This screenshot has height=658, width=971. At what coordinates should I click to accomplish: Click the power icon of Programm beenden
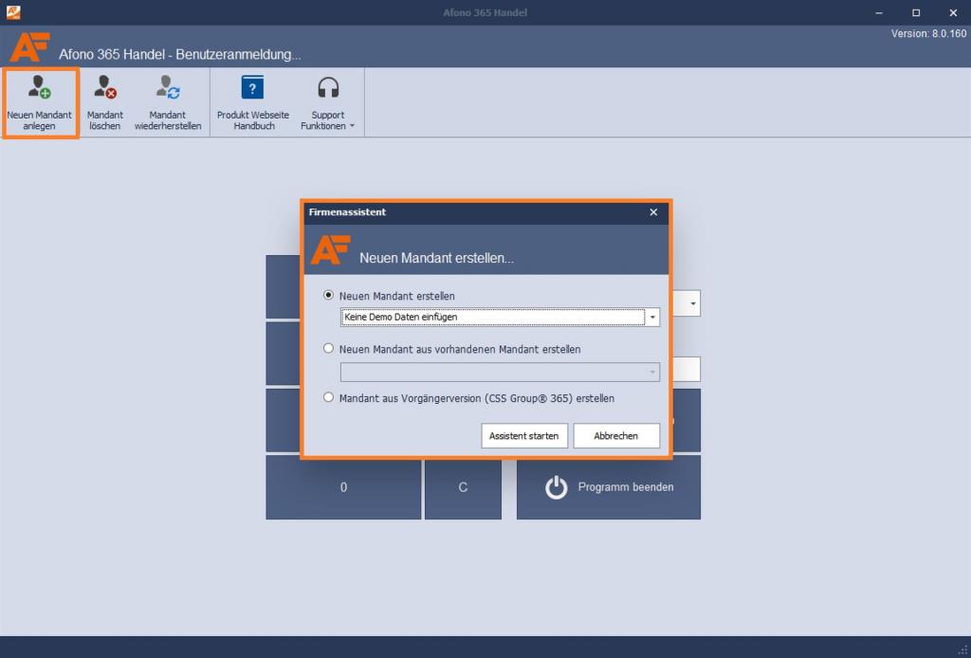[556, 487]
